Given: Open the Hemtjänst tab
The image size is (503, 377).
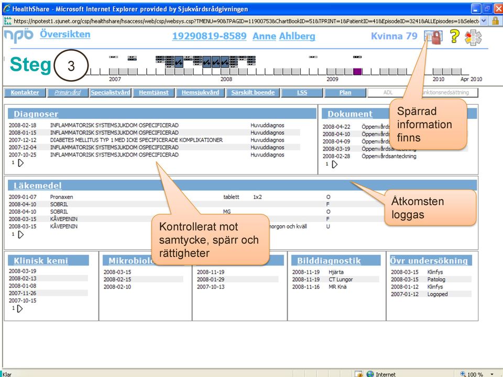Looking at the screenshot, I should click(x=154, y=92).
